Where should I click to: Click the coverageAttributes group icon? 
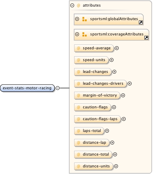(x=85, y=34)
